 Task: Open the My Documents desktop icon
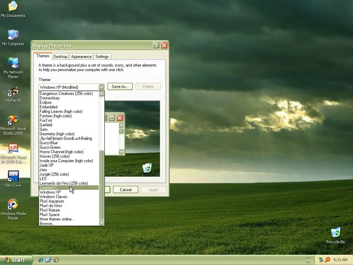[x=13, y=9]
